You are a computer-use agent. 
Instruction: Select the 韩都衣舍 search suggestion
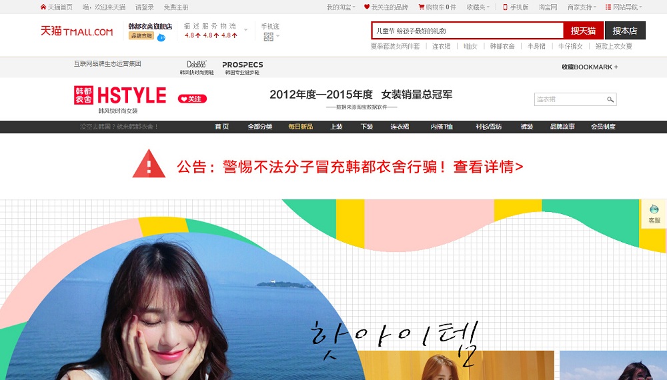tap(502, 46)
